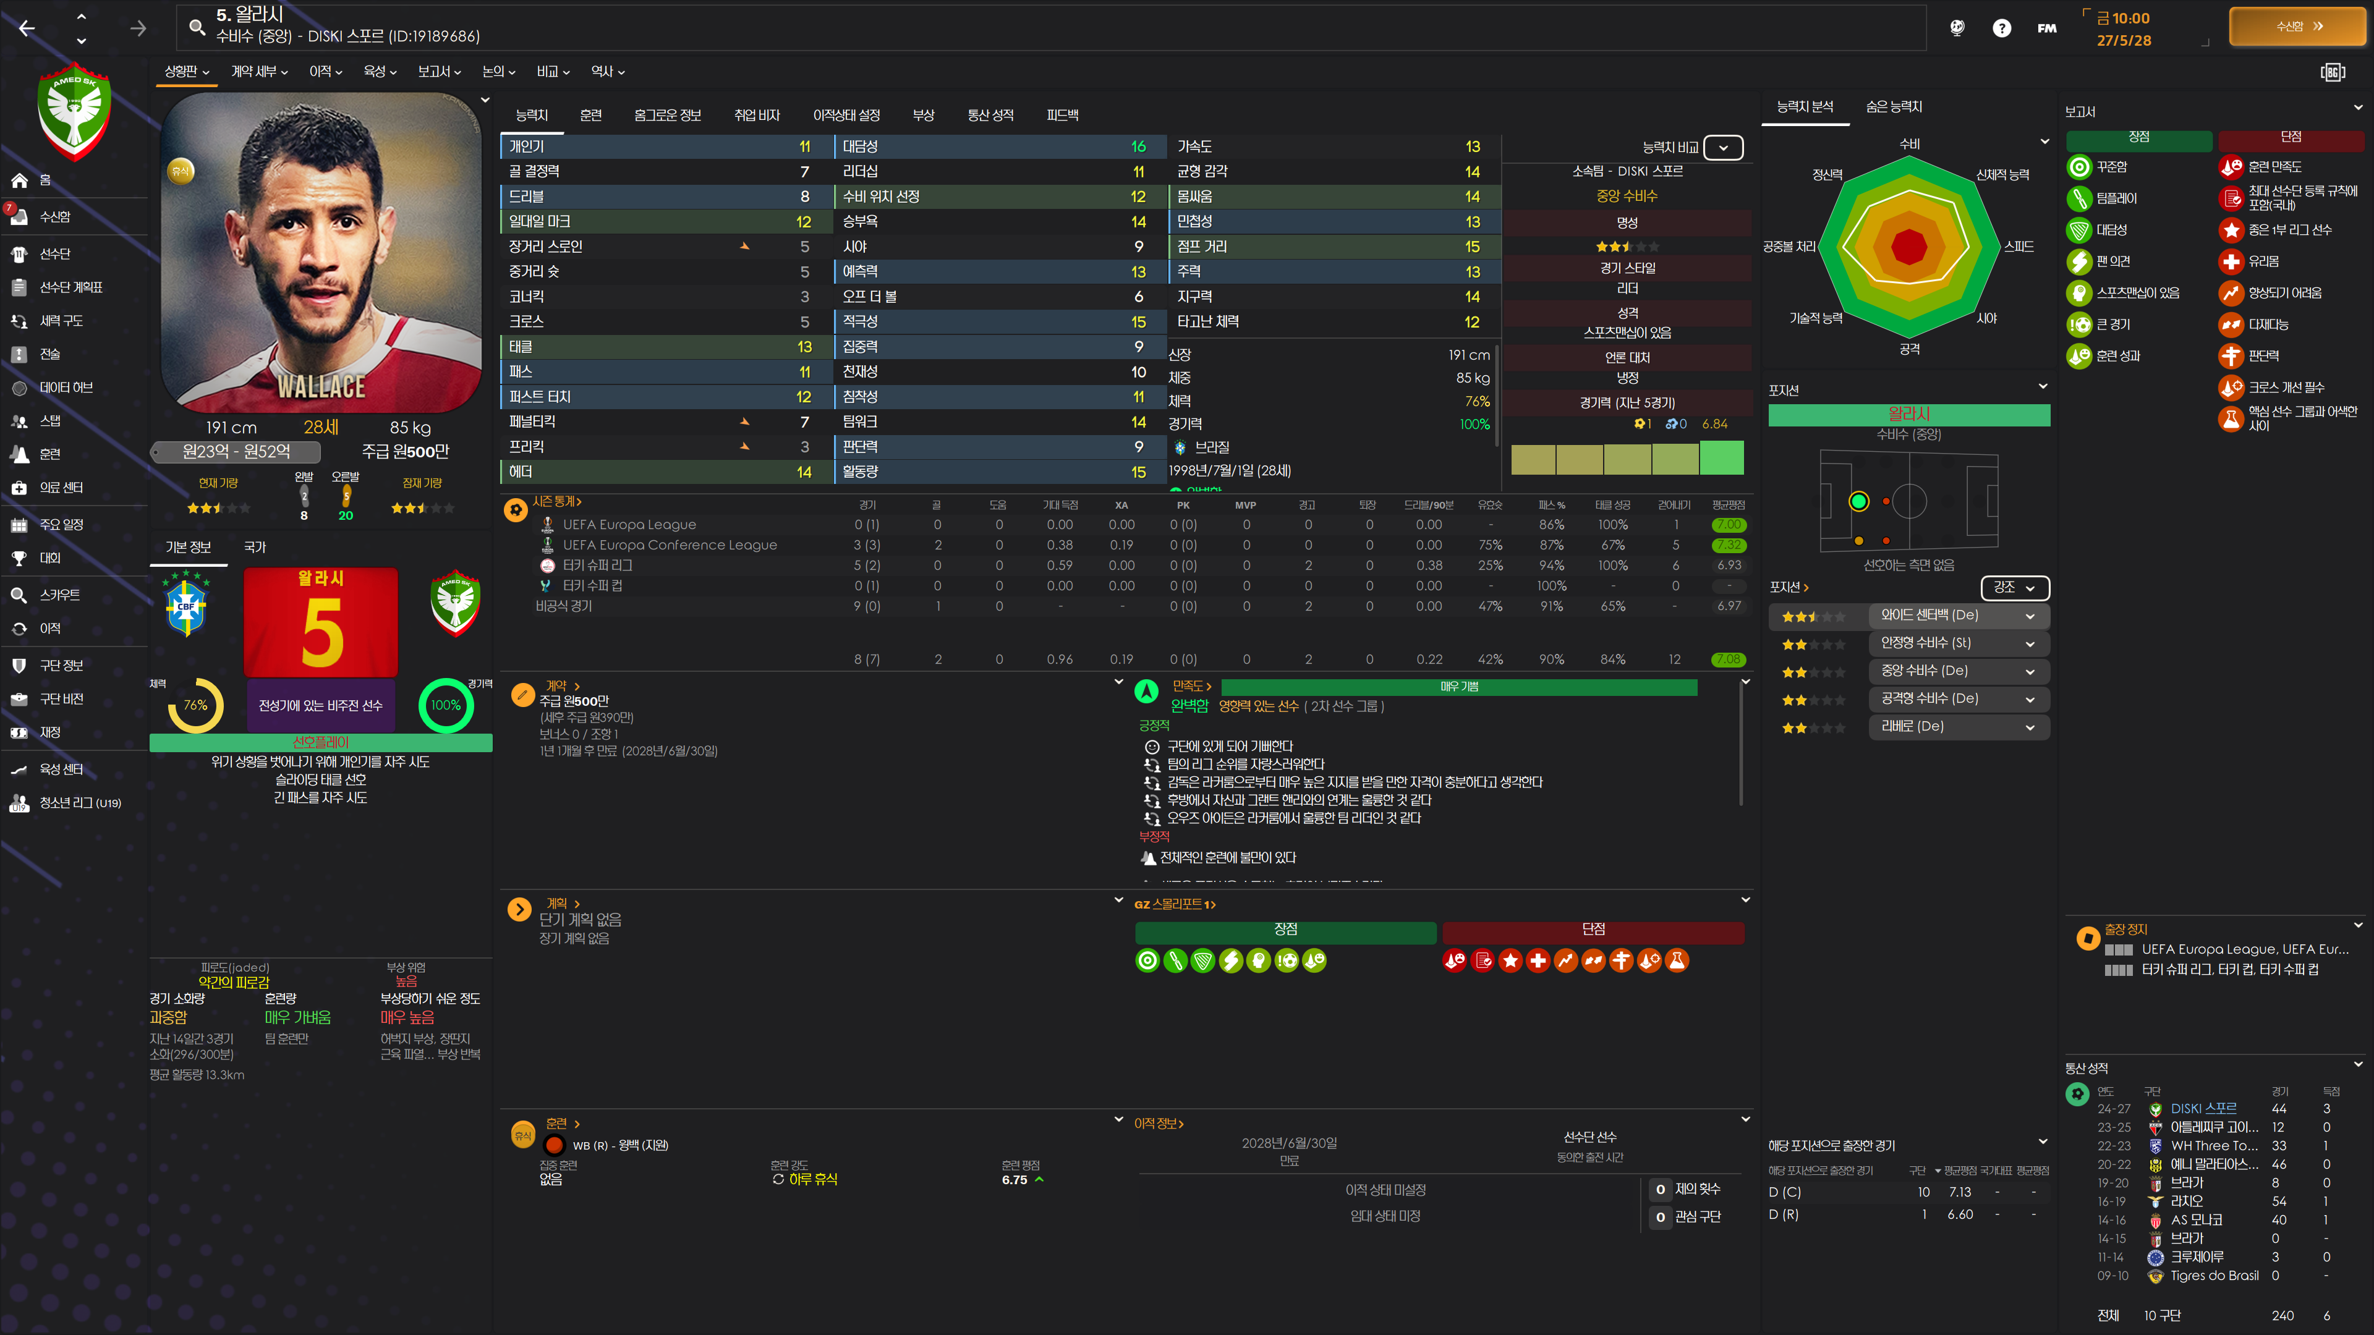Open the 강조 dropdown
The height and width of the screenshot is (1335, 2374).
[2014, 587]
